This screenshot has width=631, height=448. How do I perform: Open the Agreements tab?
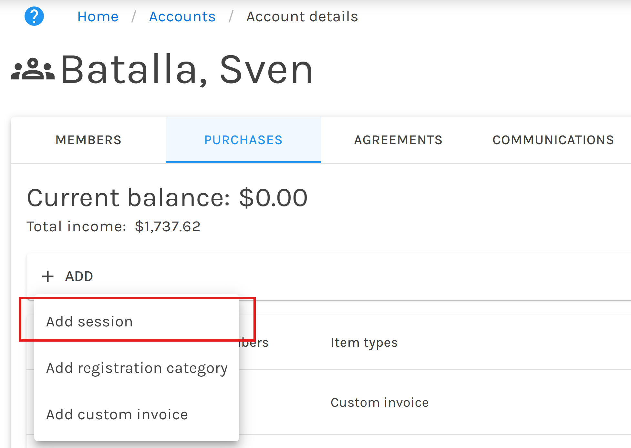(398, 140)
